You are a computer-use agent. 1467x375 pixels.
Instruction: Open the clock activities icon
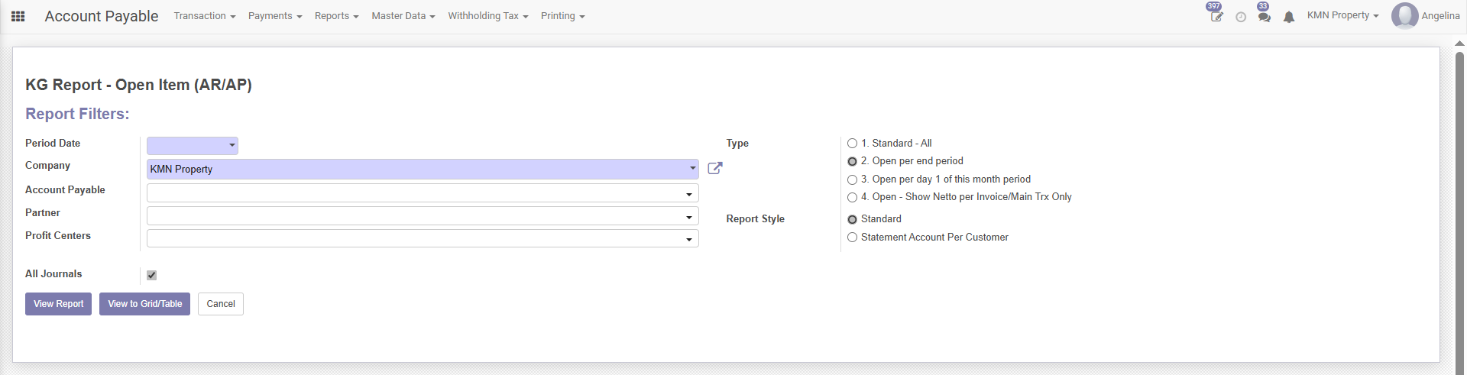[x=1241, y=17]
